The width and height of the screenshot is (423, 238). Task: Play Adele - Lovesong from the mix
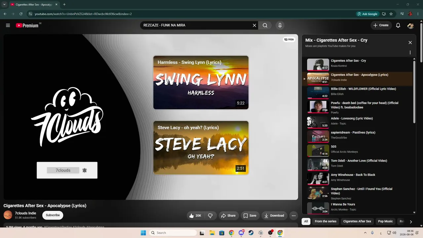coord(358,122)
